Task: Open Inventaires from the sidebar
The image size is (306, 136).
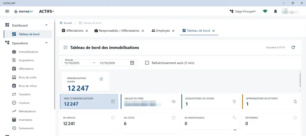Action: pos(25,120)
